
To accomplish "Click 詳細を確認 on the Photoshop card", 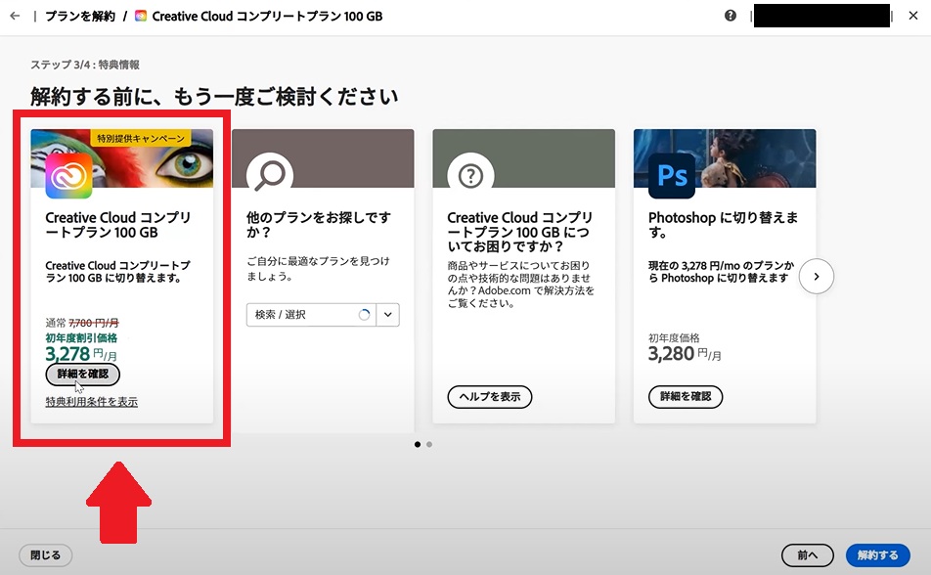I will click(686, 397).
